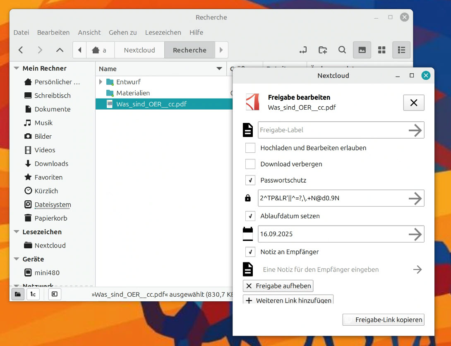Open the Lesezeichen menu
The width and height of the screenshot is (451, 346).
click(x=163, y=32)
